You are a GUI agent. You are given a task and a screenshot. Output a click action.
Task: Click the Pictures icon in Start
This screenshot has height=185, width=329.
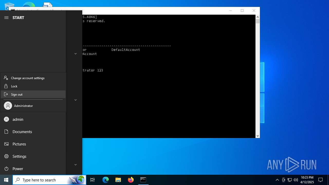pyautogui.click(x=6, y=144)
